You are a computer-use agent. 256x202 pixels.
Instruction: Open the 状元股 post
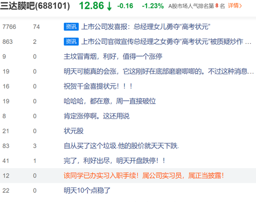(x=74, y=131)
